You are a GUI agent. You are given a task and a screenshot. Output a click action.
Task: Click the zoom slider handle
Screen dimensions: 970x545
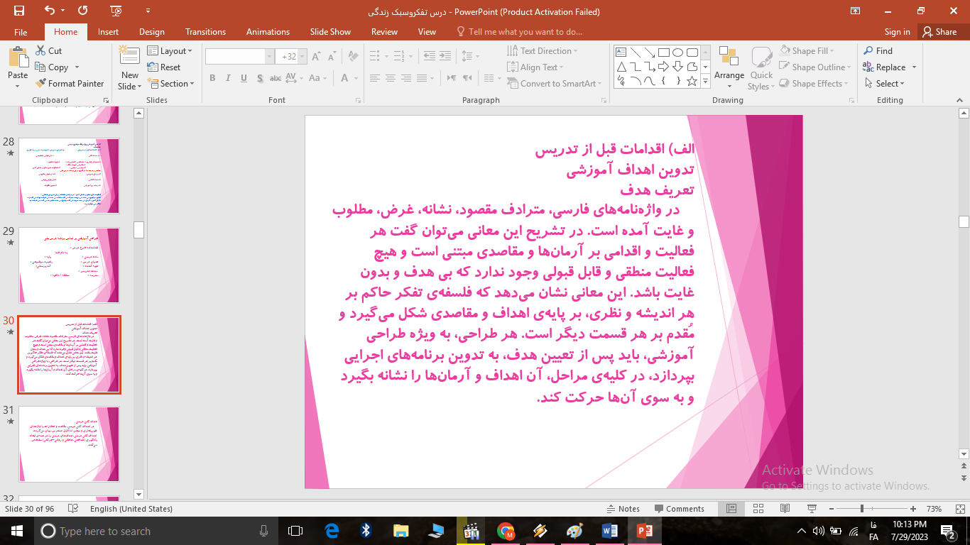pyautogui.click(x=862, y=509)
